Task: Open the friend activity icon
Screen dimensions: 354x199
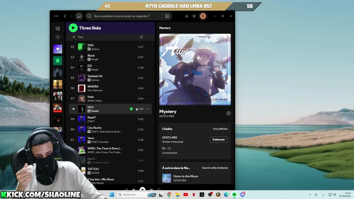Action: [194, 16]
